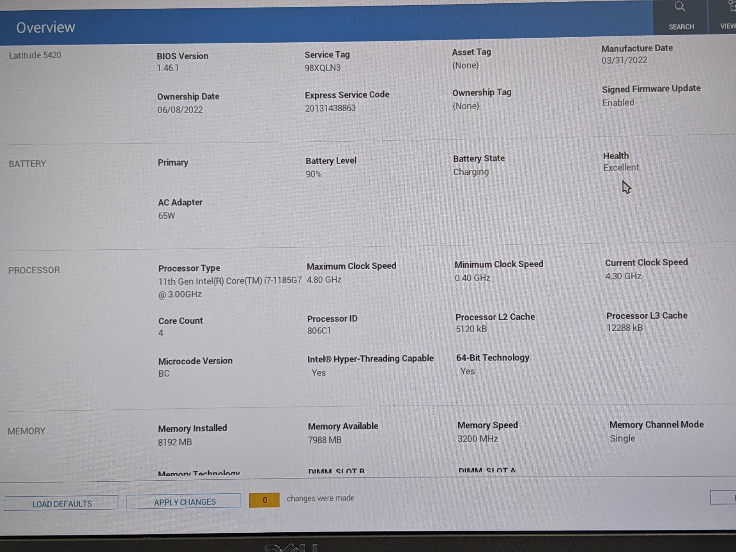The image size is (736, 552).
Task: Click the BIOS Version value 1.46.1
Action: [x=168, y=68]
